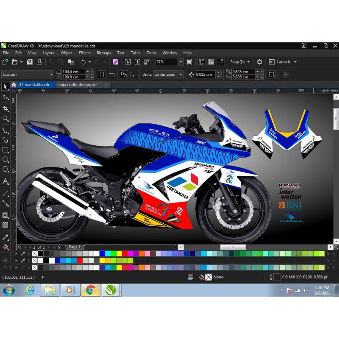The image size is (339, 339).
Task: Open the Snap To dropdown
Action: pyautogui.click(x=240, y=62)
